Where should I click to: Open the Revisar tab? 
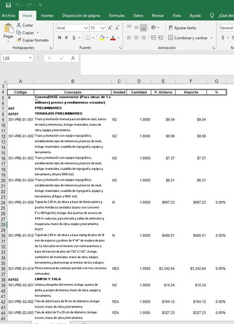pos(158,16)
